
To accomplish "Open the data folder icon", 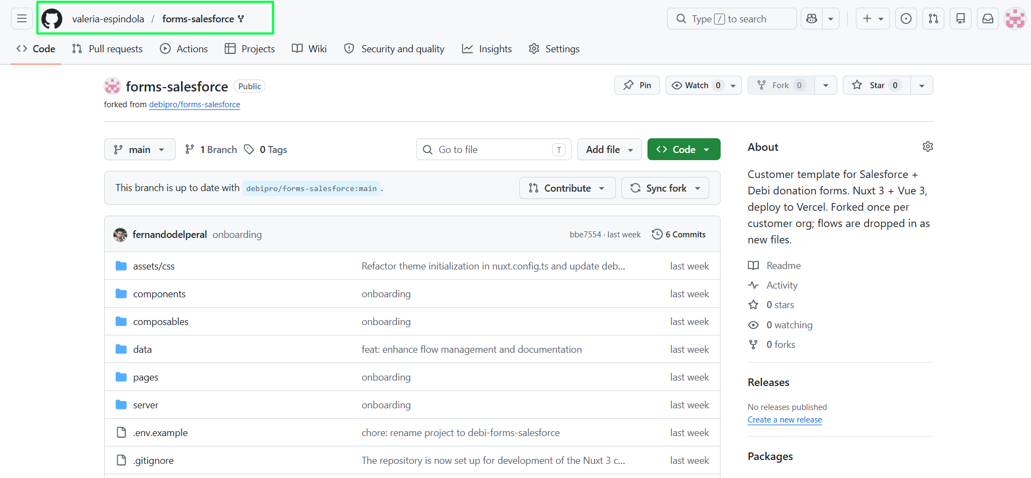I will (x=121, y=350).
